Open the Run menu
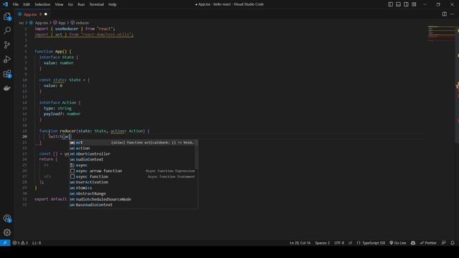 (81, 4)
